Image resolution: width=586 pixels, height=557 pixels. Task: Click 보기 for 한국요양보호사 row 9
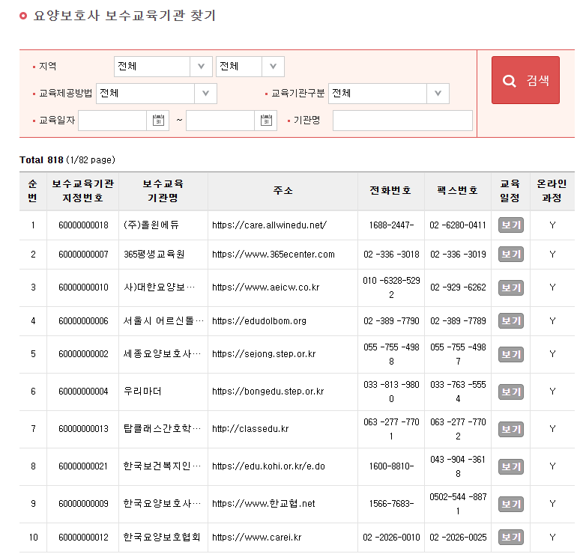click(x=511, y=504)
